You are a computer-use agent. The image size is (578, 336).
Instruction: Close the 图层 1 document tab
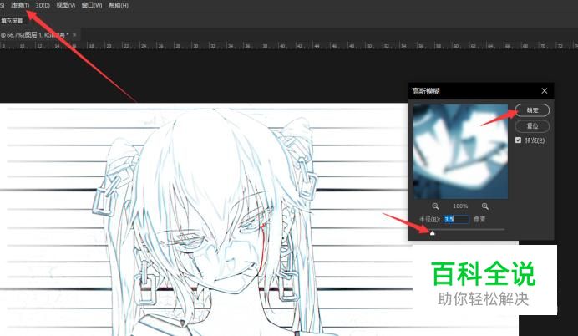coord(74,34)
